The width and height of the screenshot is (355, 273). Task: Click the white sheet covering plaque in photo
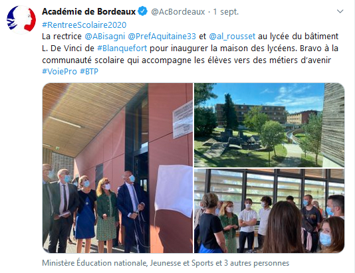[174, 190]
